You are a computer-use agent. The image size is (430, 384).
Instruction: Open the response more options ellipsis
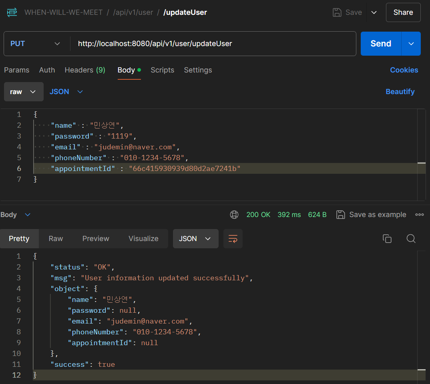419,215
